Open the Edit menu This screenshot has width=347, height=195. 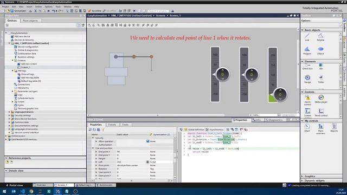click(x=14, y=6)
